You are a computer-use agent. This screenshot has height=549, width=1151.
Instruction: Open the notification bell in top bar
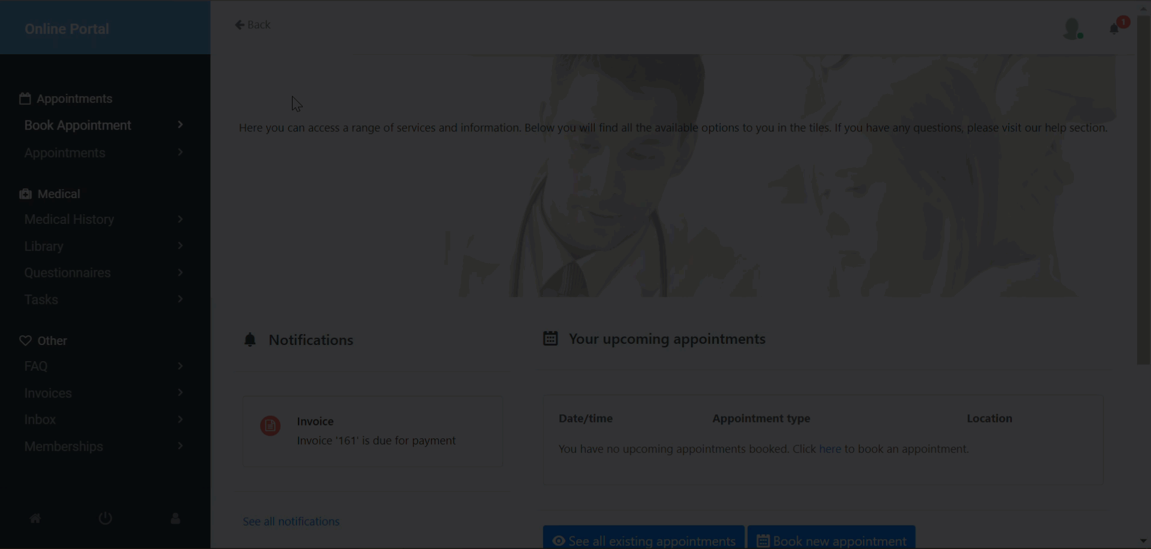point(1114,29)
